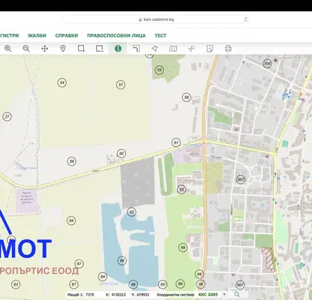Click map district marker 506
This screenshot has width=312, height=300.
coord(267,64)
